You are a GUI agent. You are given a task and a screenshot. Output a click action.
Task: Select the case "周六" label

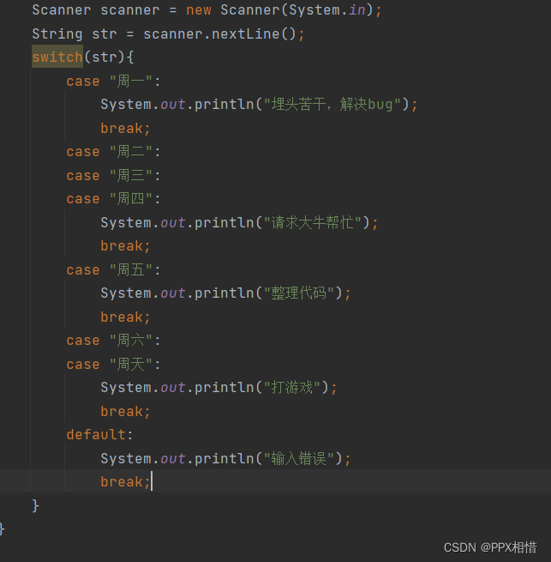pos(113,340)
